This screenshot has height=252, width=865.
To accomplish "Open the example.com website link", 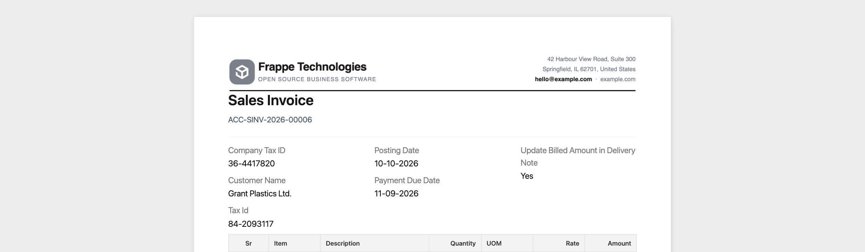I will (x=618, y=79).
